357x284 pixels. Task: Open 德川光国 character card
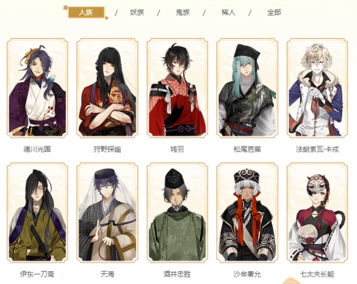click(37, 88)
